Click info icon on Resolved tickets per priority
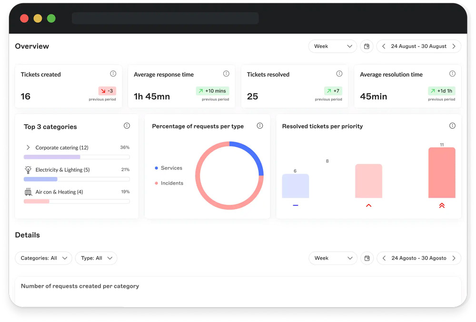 [452, 126]
